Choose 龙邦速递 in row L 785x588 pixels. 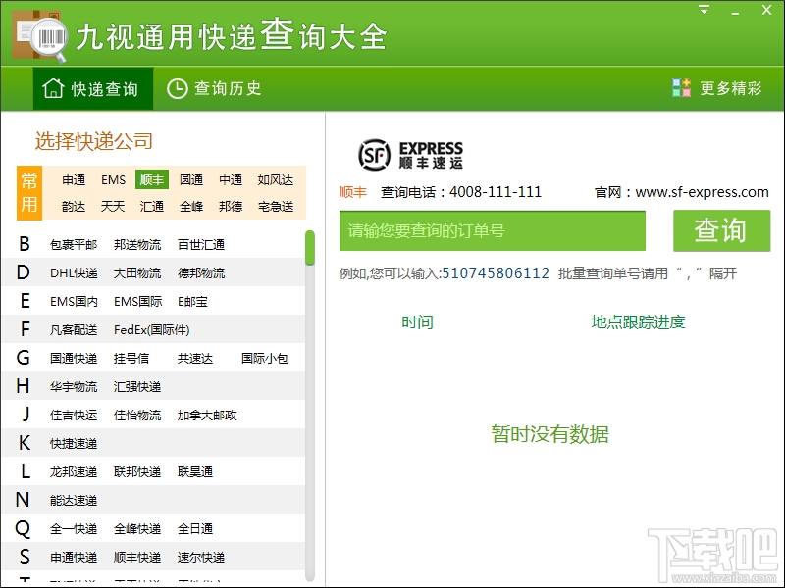[x=74, y=472]
